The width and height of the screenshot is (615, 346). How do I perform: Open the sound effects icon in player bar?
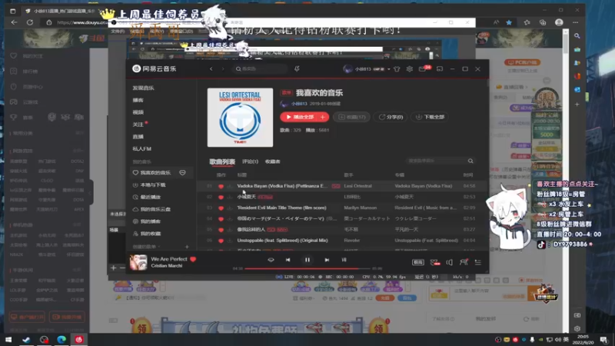coord(434,262)
